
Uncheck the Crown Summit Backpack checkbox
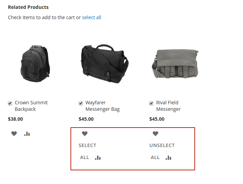point(10,103)
